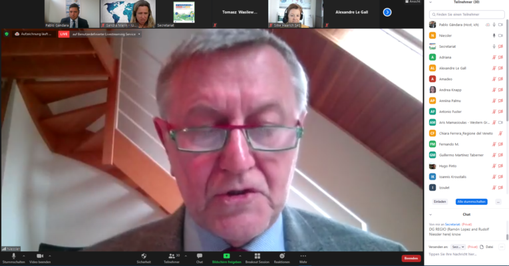Click the recording icon beside Pablo Gándara
The height and width of the screenshot is (266, 509).
point(488,25)
